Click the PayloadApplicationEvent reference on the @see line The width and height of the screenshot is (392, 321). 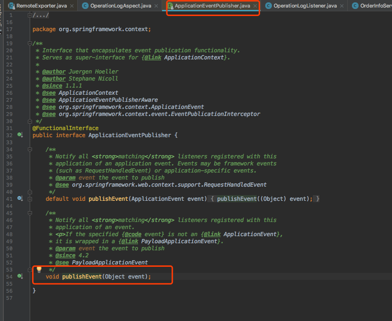pyautogui.click(x=110, y=263)
